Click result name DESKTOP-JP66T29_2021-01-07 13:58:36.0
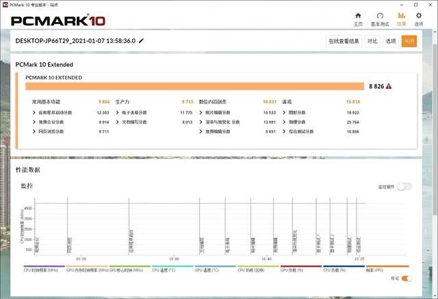438x299 pixels. [x=75, y=41]
